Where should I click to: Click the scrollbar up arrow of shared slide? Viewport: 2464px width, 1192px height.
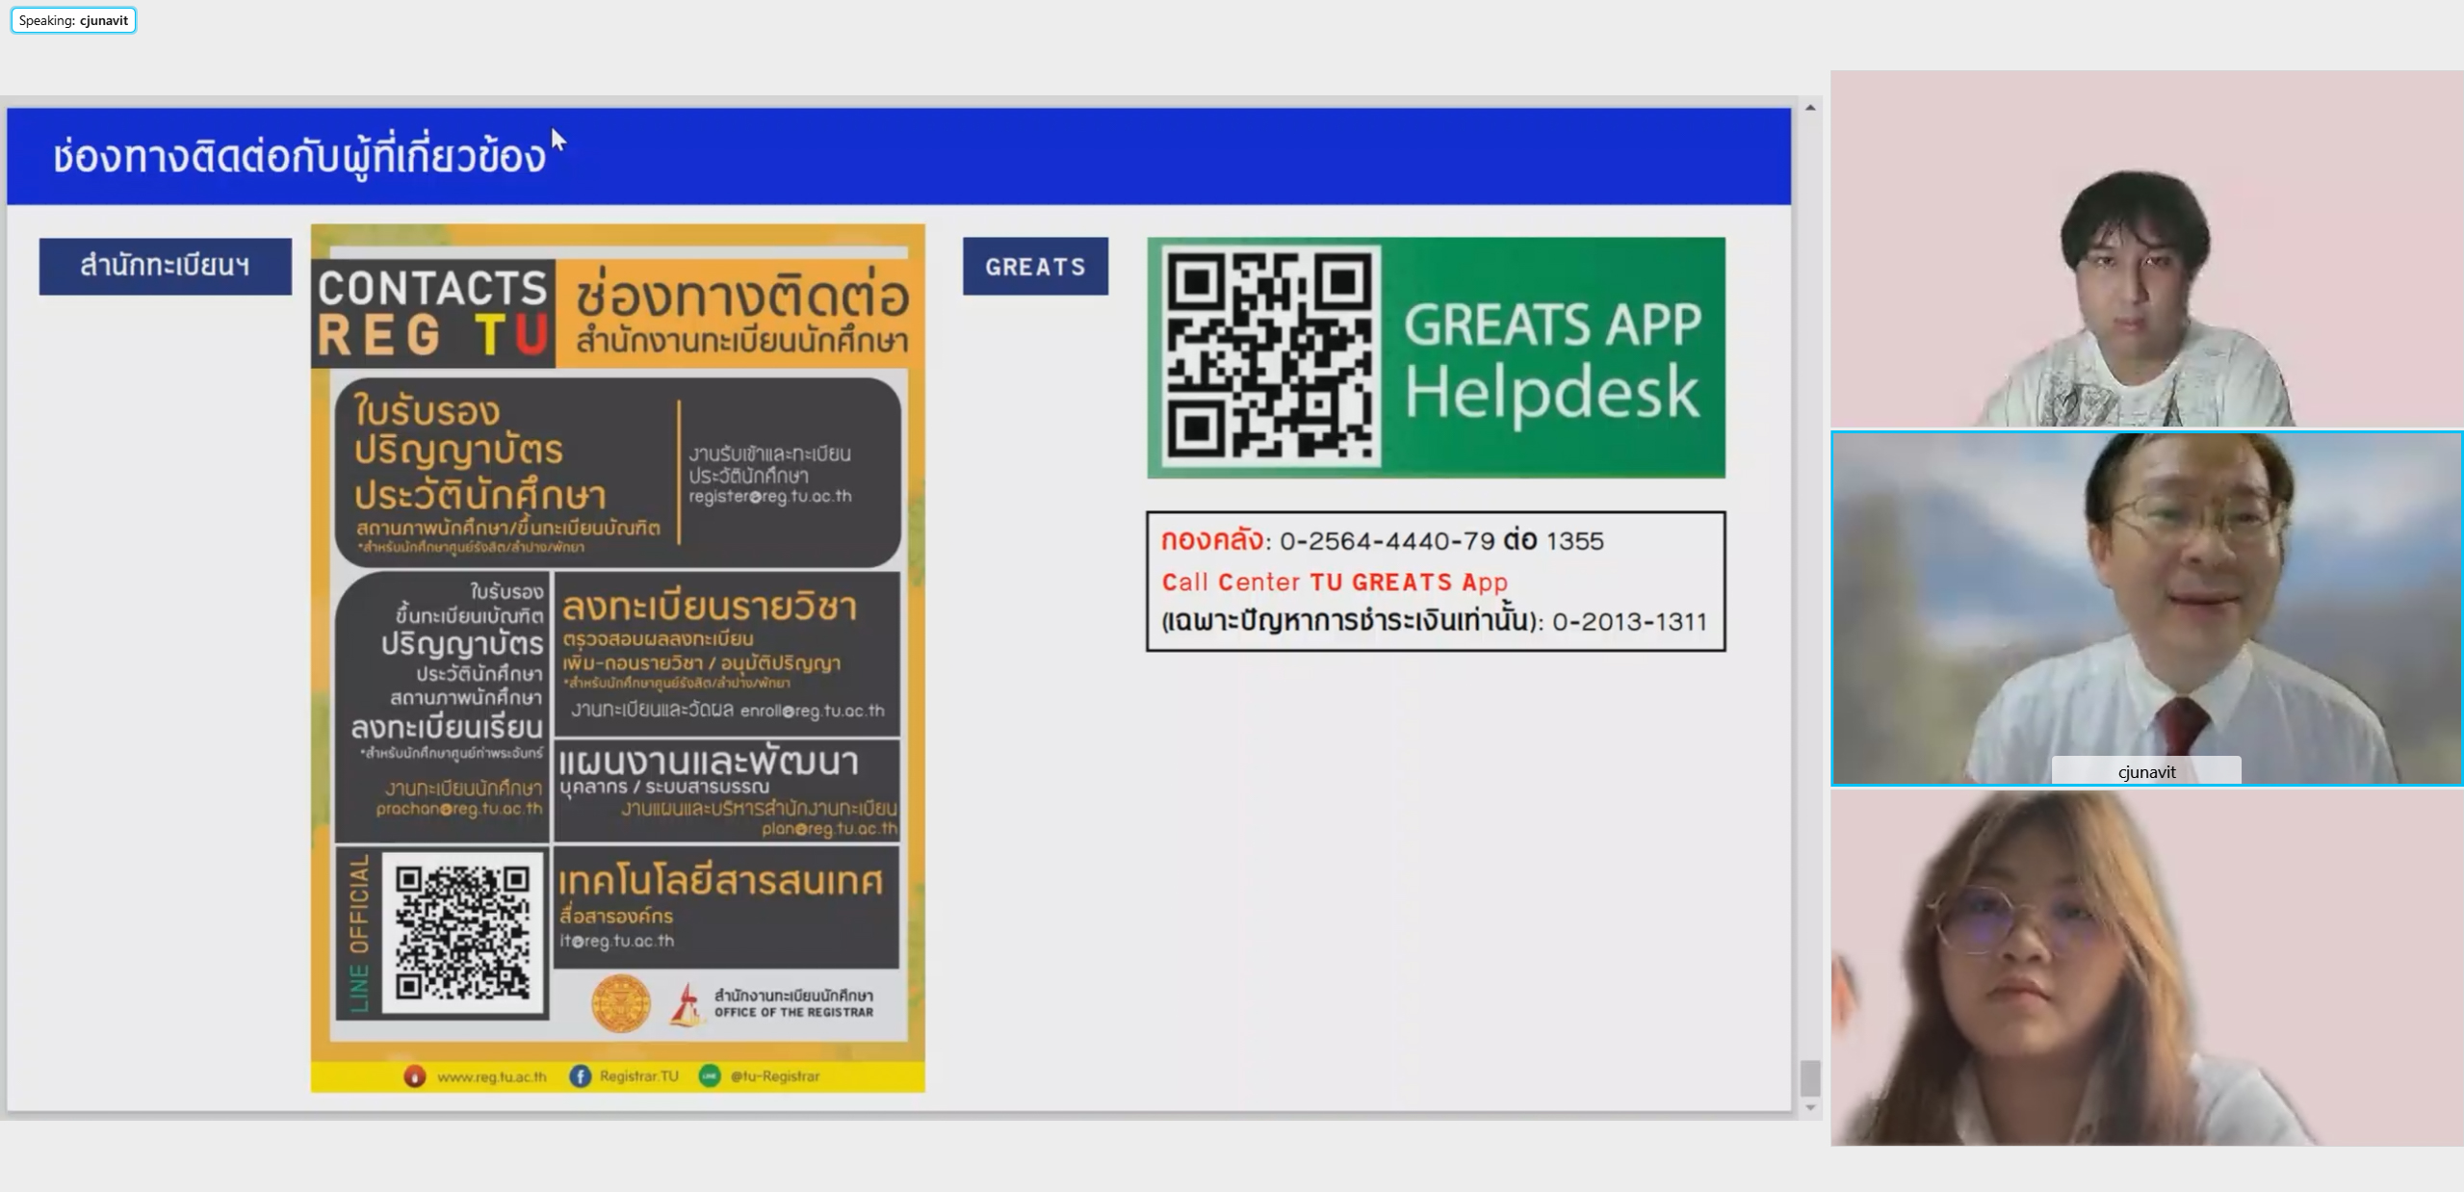[x=1810, y=108]
